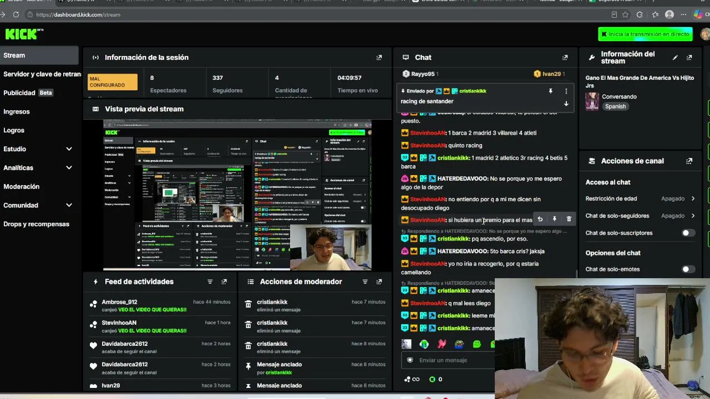Click Inicia la transmisión en directo button

(x=645, y=34)
